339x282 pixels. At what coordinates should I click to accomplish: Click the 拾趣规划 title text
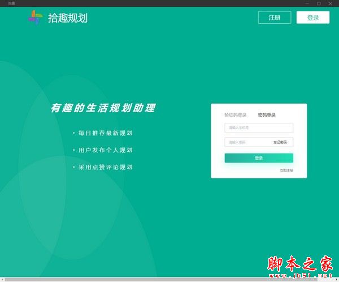click(x=68, y=18)
